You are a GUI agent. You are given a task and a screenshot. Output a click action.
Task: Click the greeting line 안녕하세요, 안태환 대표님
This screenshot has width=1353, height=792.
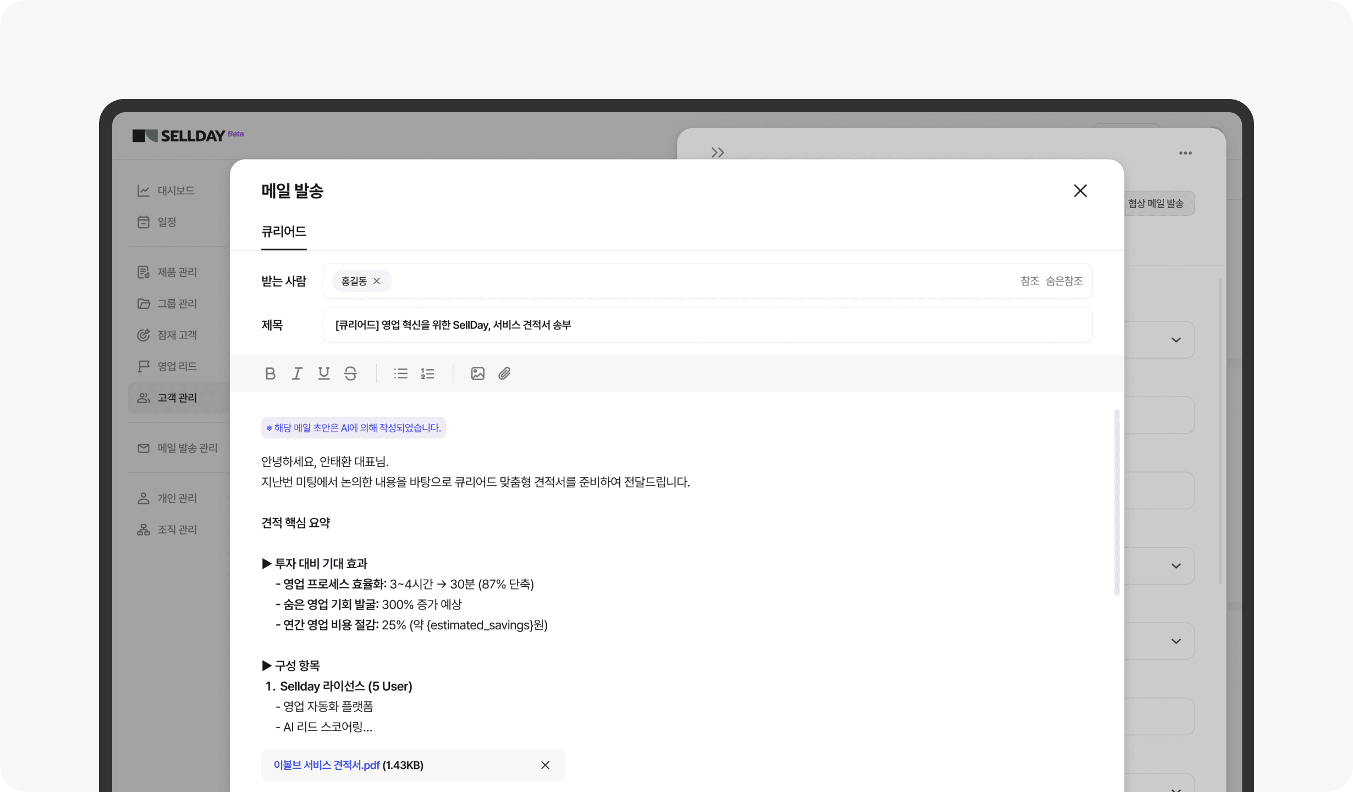click(325, 461)
